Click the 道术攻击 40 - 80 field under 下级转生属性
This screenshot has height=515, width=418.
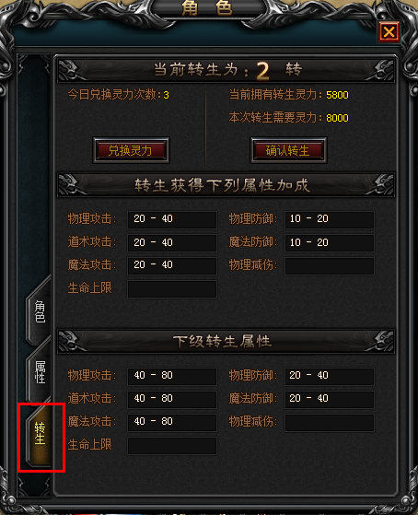(x=172, y=399)
